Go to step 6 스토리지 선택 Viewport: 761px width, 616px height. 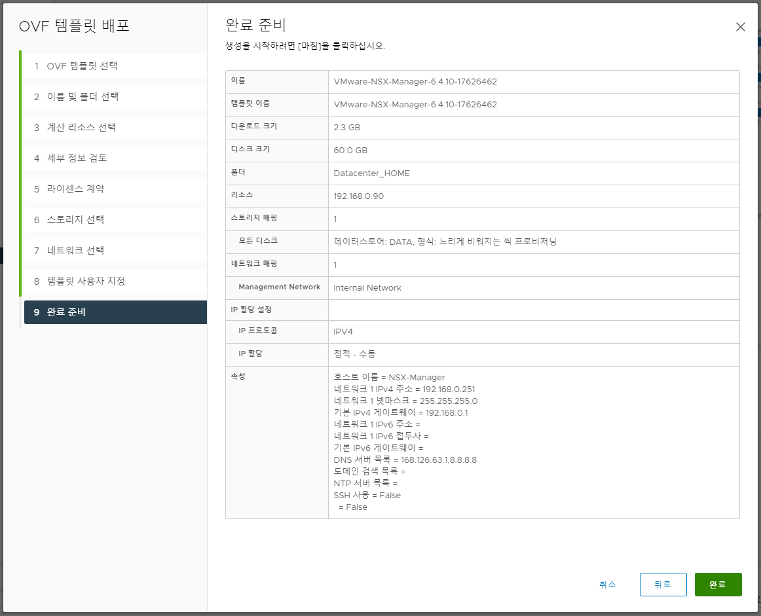[x=115, y=220]
